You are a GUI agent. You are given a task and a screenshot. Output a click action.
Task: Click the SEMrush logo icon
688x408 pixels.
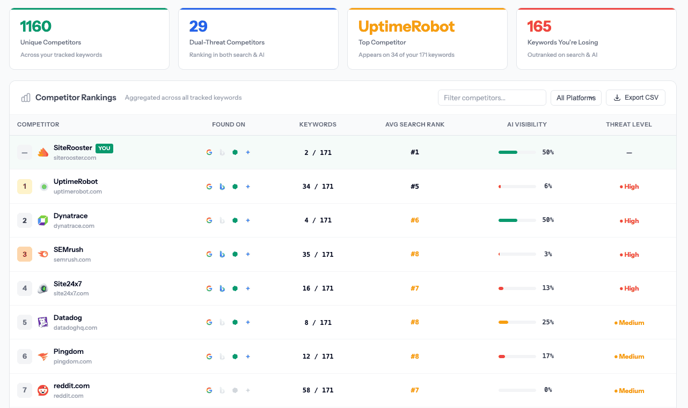click(43, 255)
